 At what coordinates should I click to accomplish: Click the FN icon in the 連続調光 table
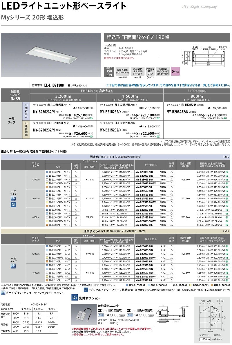tap(13, 266)
